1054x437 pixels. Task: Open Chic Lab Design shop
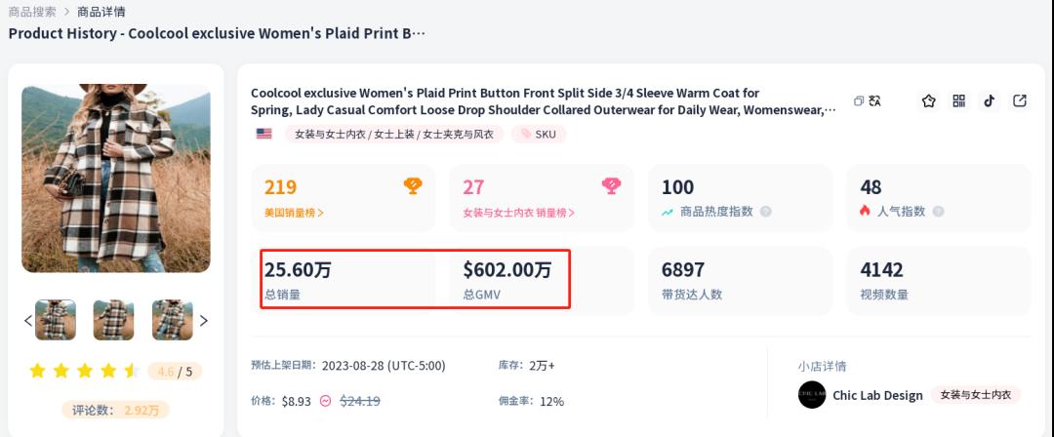coord(876,395)
